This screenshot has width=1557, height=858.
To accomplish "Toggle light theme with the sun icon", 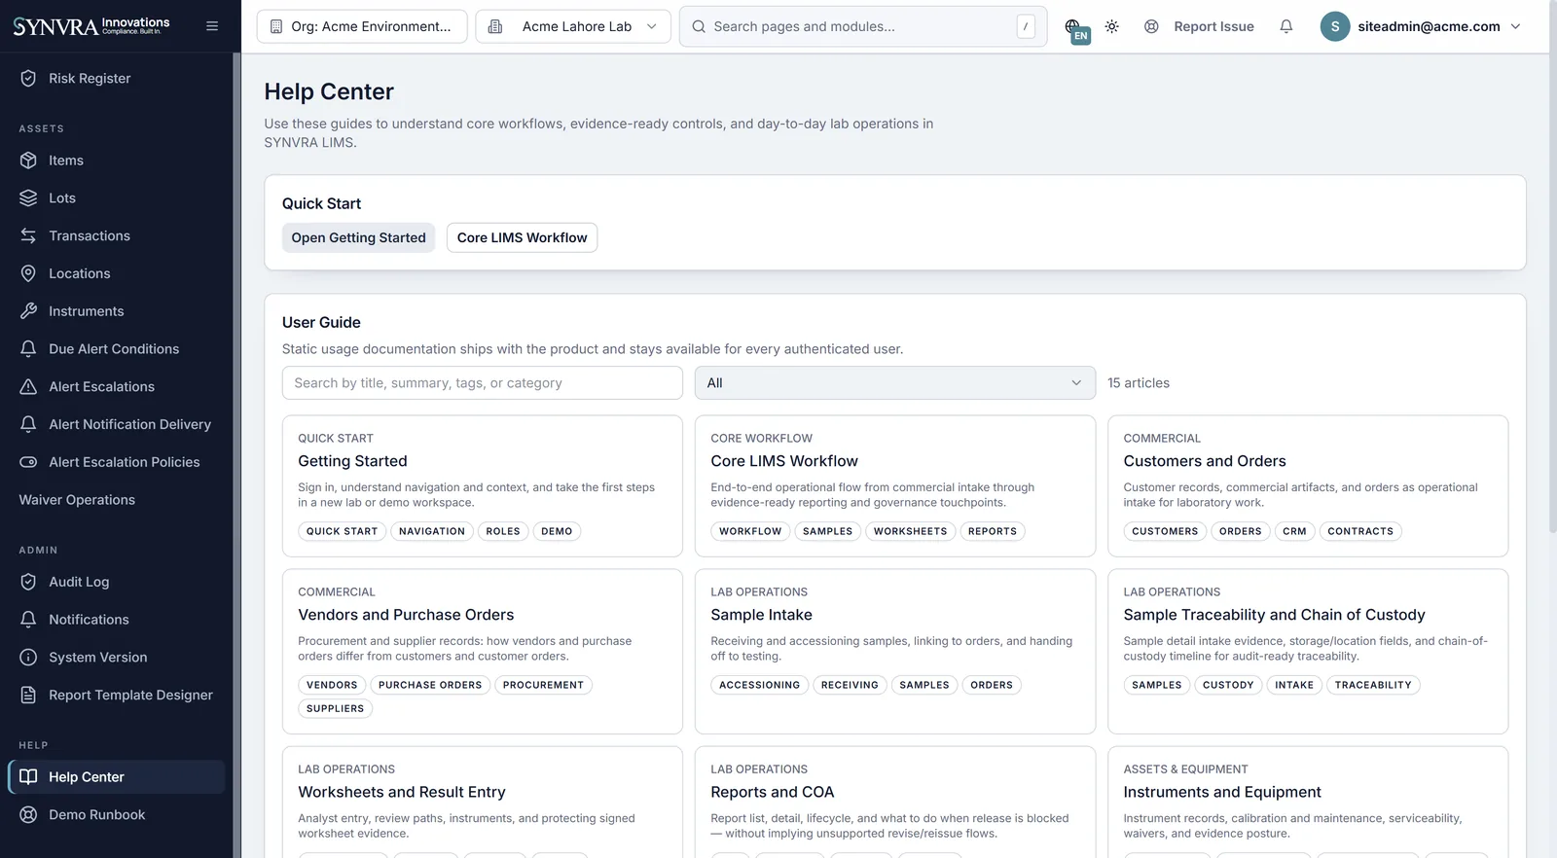I will click(1111, 26).
